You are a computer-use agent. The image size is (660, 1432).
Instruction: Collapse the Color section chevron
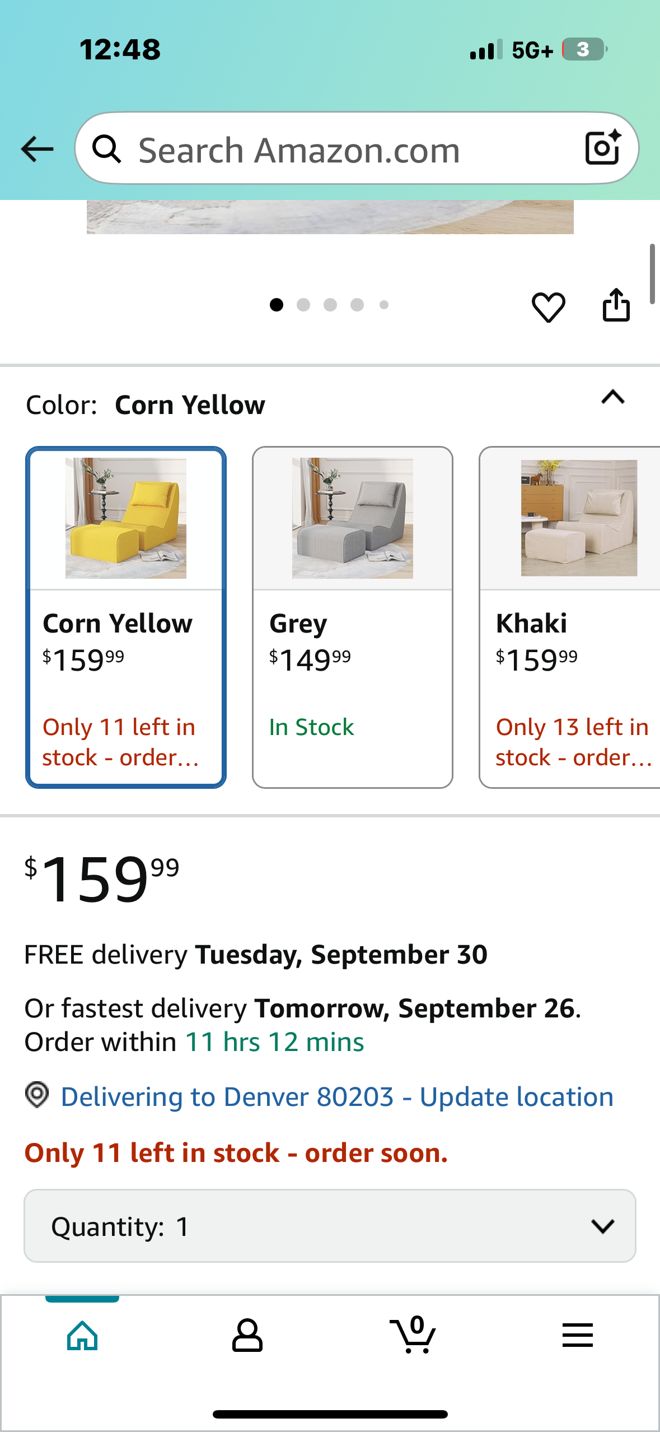point(613,397)
